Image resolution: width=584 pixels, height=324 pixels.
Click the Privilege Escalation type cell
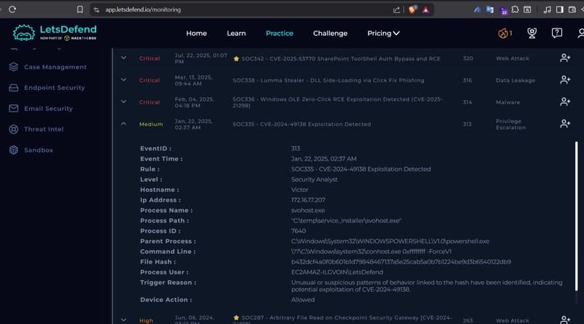510,124
